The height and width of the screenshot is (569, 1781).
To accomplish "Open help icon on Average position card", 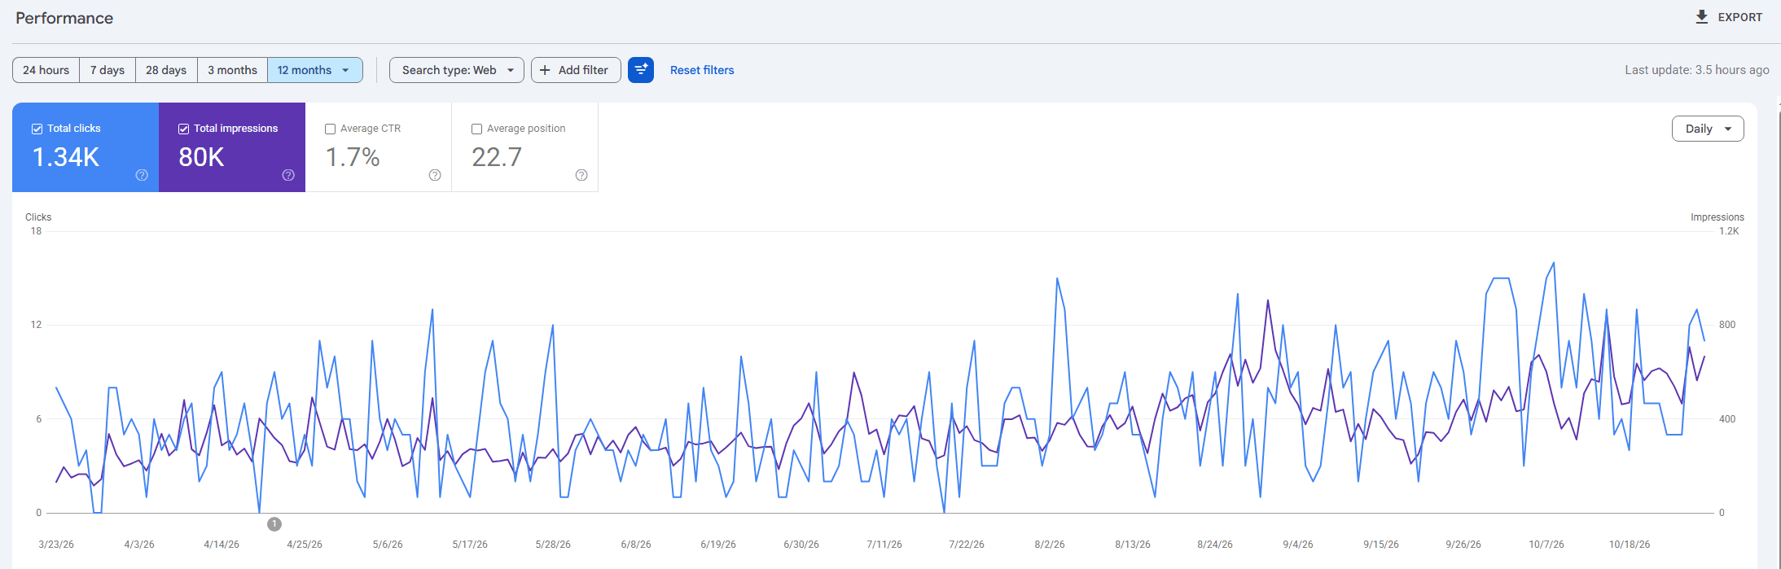I will [x=581, y=175].
